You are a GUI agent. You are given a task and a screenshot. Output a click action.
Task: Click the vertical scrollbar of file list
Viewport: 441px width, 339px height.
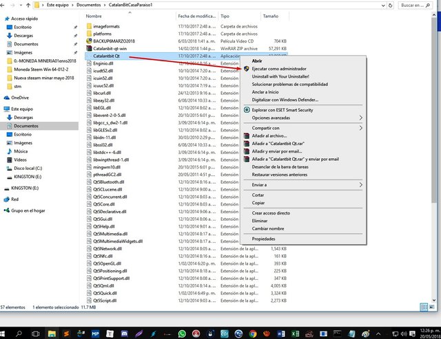(x=434, y=109)
